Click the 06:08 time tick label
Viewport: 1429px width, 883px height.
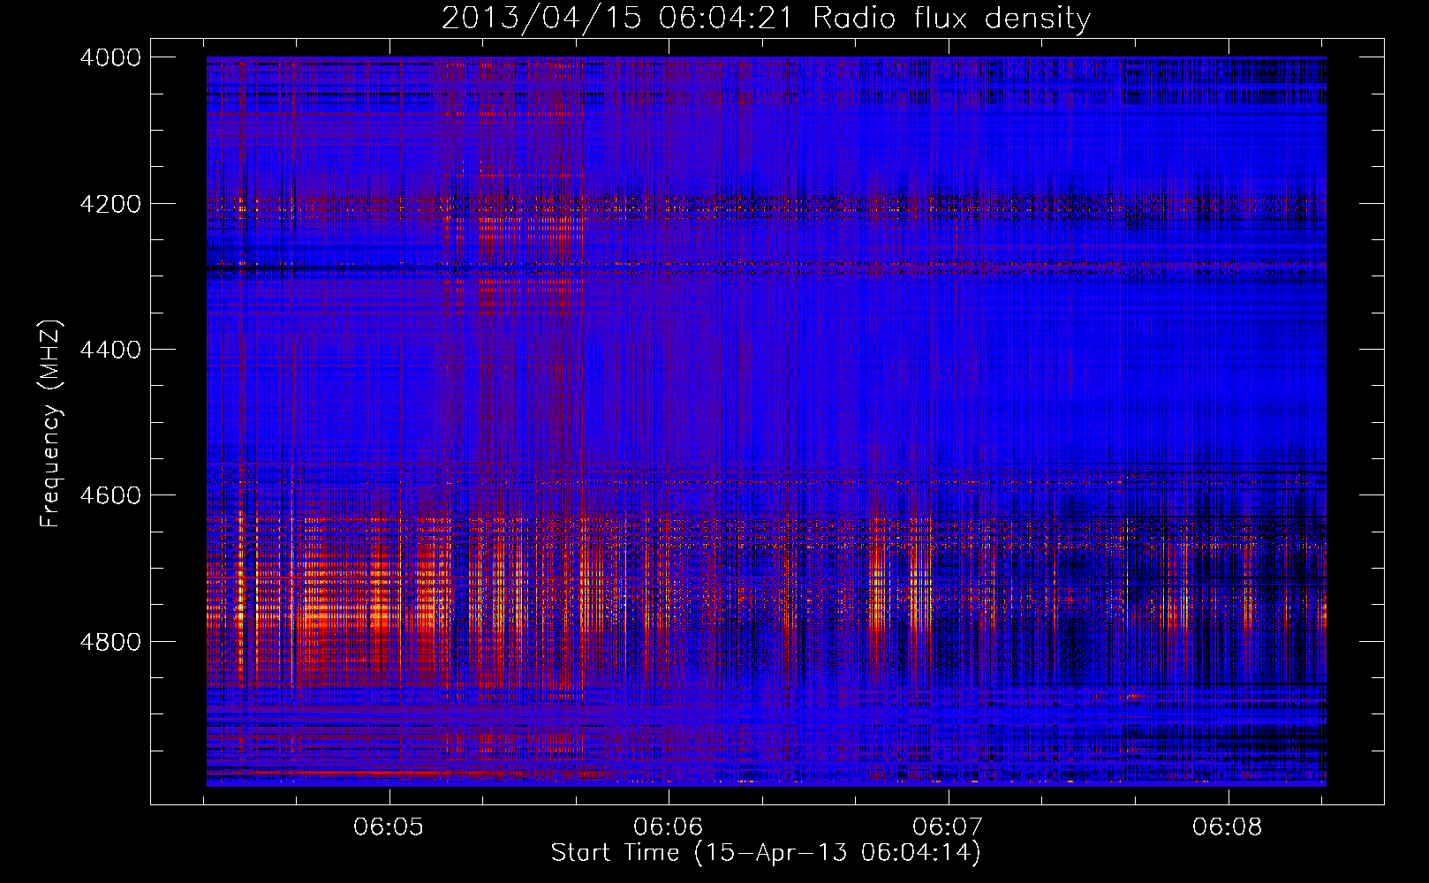click(1228, 827)
